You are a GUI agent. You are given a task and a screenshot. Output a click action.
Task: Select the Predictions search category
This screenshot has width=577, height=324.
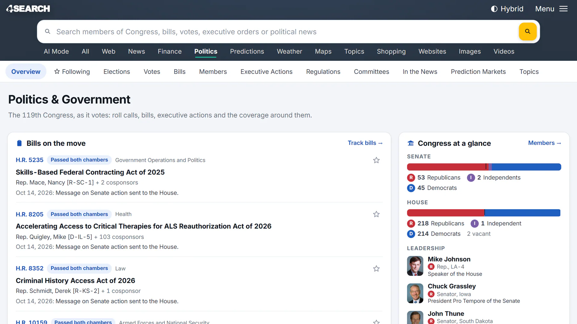coord(247,51)
